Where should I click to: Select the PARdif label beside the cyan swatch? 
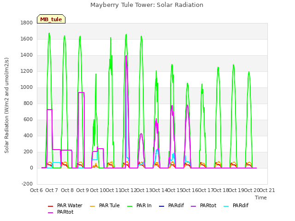click(241, 206)
